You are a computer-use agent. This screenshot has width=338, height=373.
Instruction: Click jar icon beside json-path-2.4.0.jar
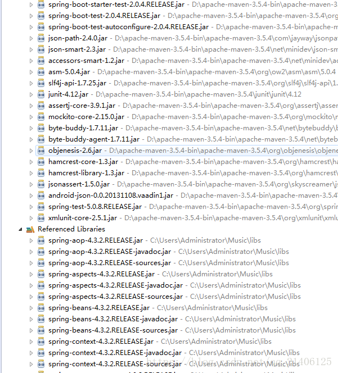[41, 38]
